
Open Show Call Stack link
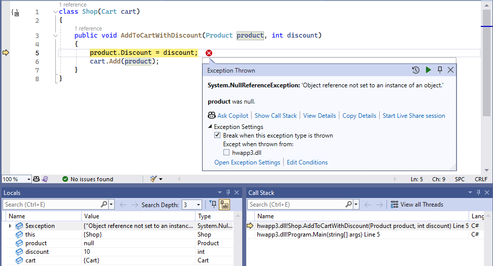coord(276,116)
